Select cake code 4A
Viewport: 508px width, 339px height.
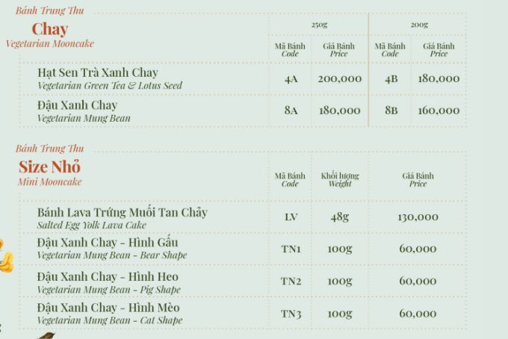pyautogui.click(x=291, y=78)
